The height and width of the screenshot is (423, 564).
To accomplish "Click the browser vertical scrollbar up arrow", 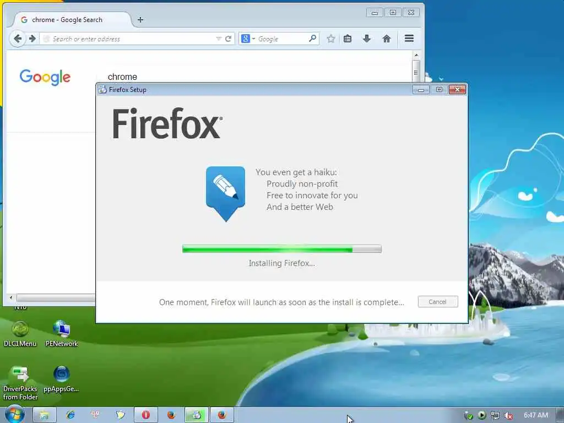I will coord(416,55).
